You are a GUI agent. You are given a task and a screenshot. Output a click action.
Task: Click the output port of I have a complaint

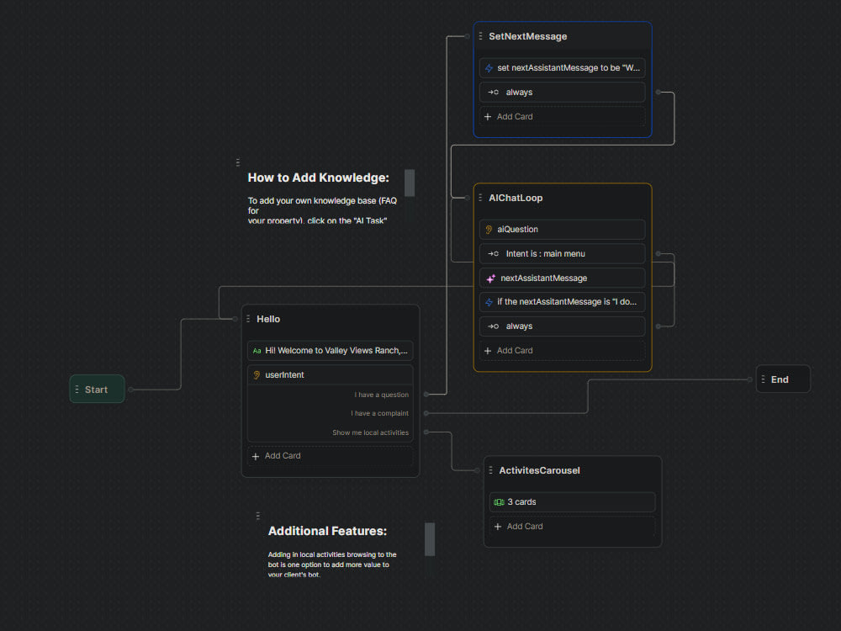tap(426, 413)
